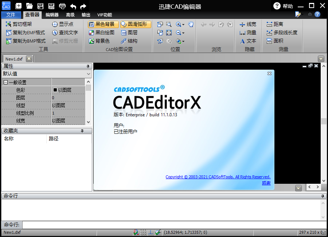328x237 pixels.
Task: Click the 感谢 acknowledgements link
Action: point(266,183)
